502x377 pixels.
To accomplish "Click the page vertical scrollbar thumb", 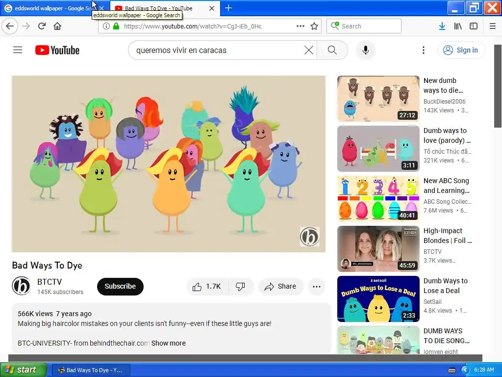I will [x=498, y=86].
